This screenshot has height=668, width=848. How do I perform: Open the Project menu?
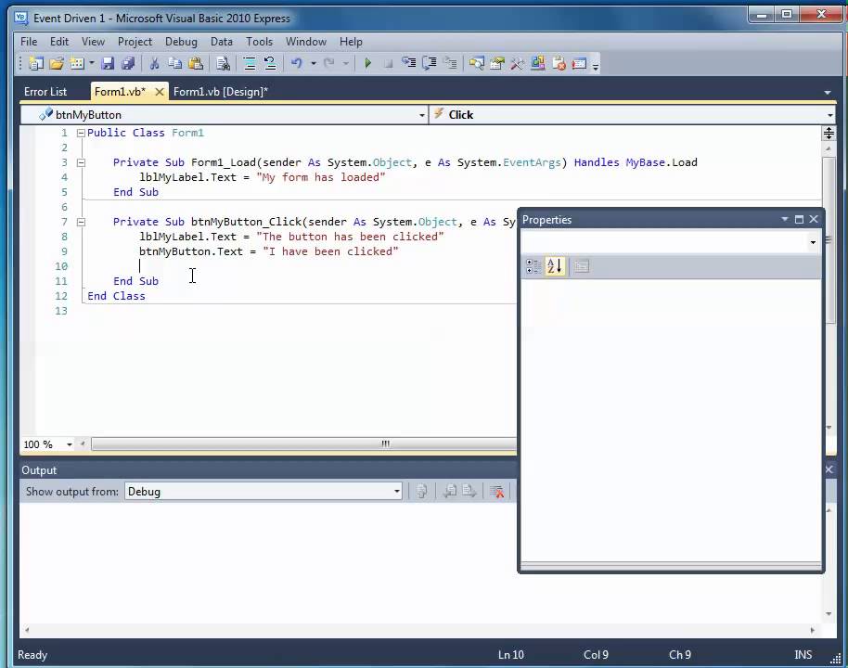pyautogui.click(x=135, y=42)
